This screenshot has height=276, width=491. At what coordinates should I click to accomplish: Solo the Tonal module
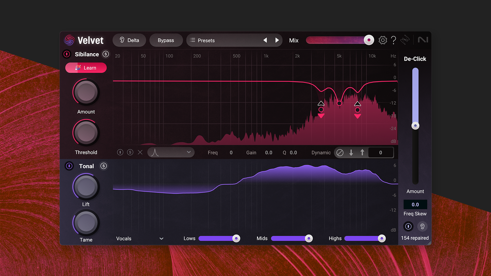(104, 166)
